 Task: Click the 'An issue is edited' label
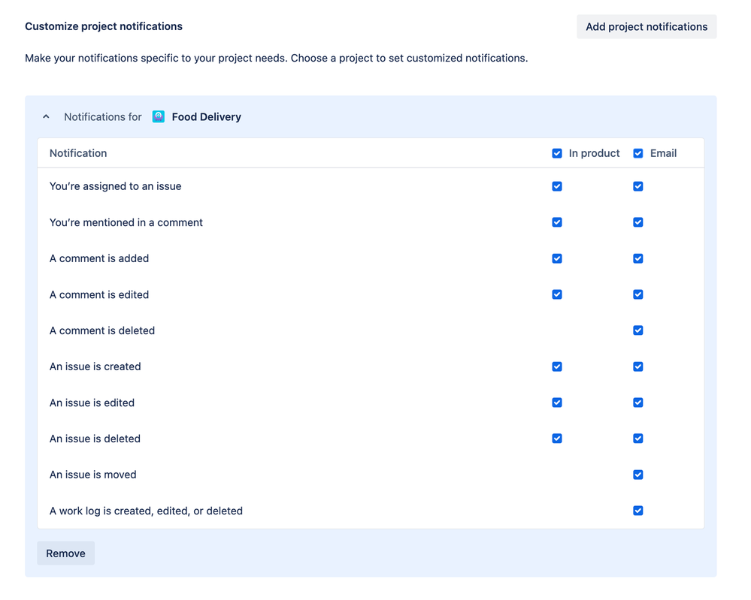tap(92, 403)
